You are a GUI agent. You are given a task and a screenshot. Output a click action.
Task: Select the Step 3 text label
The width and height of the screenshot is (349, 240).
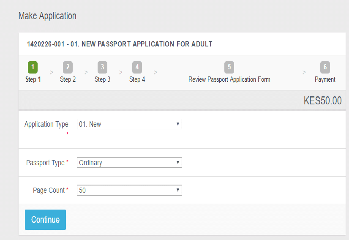pos(102,79)
